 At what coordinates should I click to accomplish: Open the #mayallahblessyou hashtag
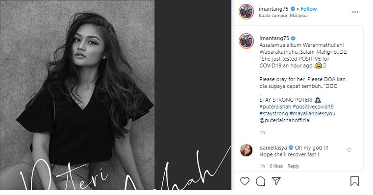tap(312, 113)
